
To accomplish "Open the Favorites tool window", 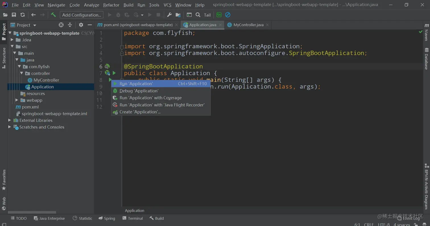I will [x=4, y=180].
